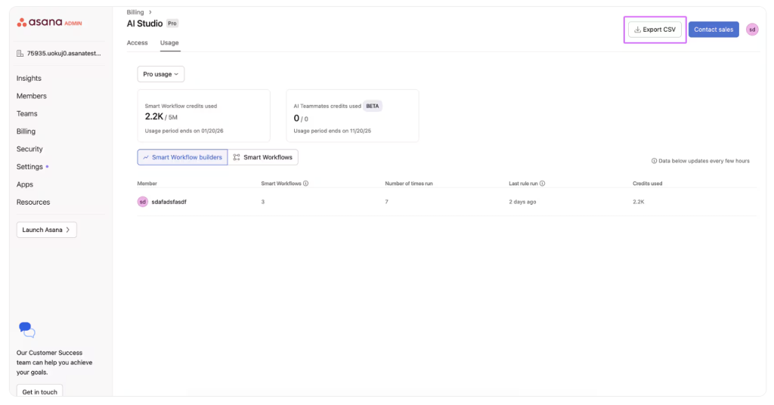Click the organization building icon in sidebar
Image resolution: width=774 pixels, height=405 pixels.
20,54
